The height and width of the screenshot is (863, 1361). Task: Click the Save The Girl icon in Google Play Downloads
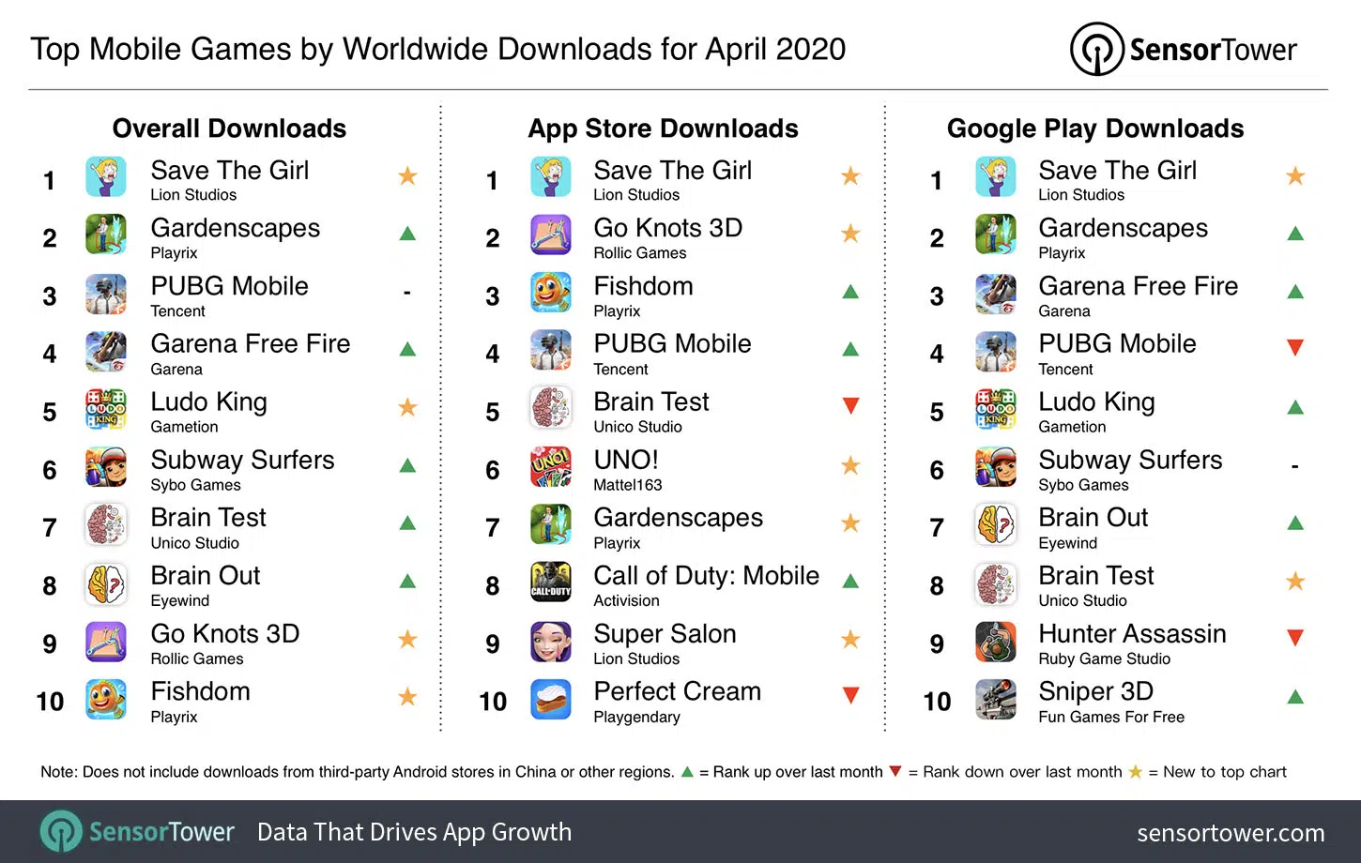996,176
